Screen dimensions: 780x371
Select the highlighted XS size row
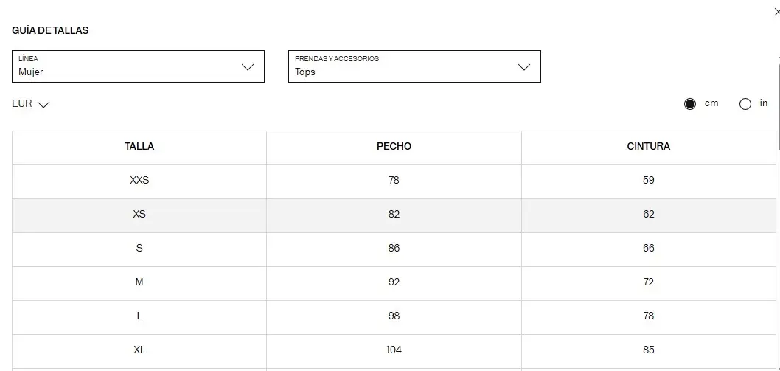tap(394, 215)
